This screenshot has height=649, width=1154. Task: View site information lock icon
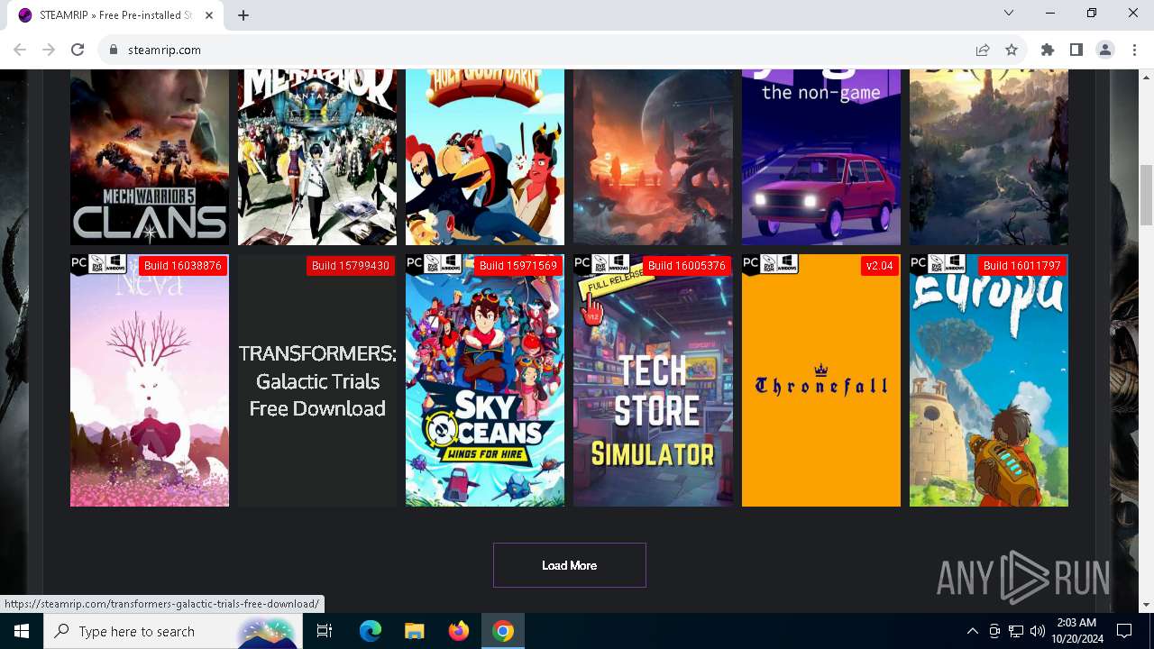click(x=114, y=50)
